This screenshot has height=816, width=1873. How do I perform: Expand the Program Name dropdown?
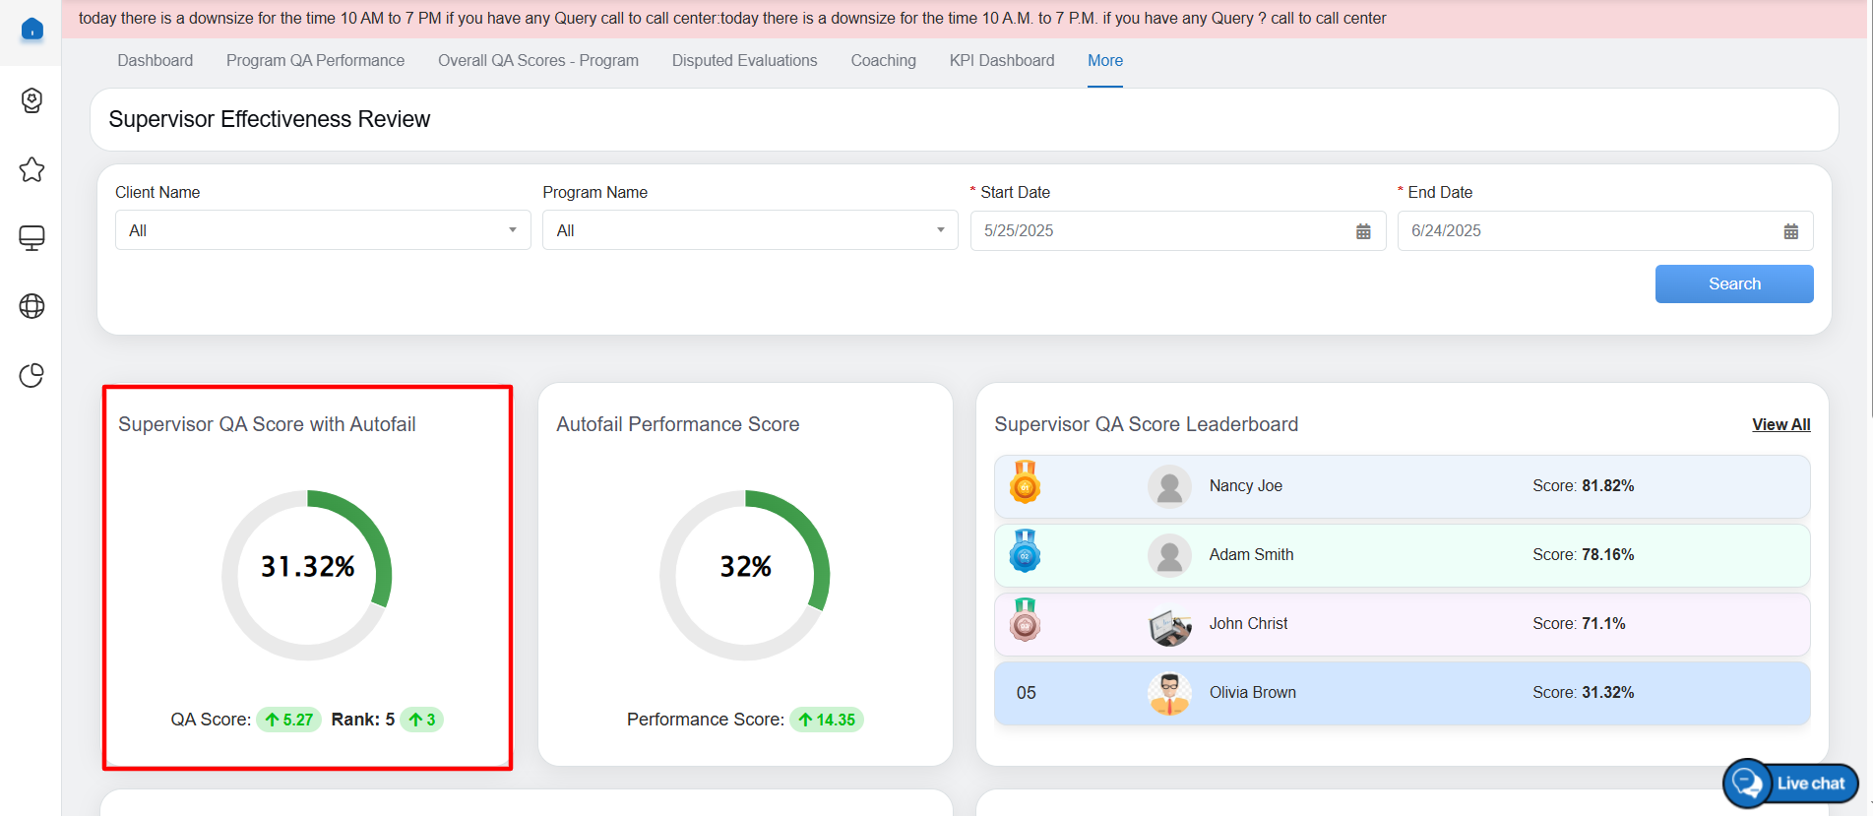pos(749,230)
